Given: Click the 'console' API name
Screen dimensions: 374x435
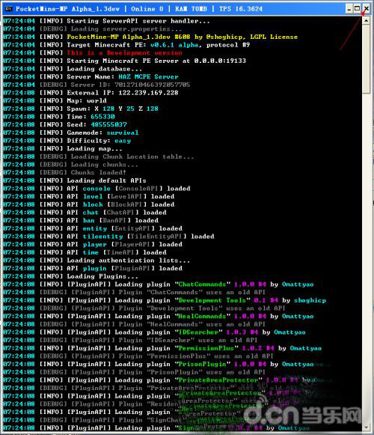Looking at the screenshot, I should (96, 189).
